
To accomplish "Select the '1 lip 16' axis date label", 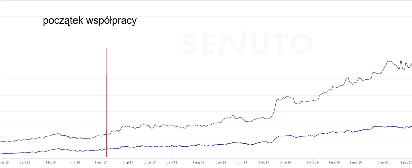I will click(50, 163).
